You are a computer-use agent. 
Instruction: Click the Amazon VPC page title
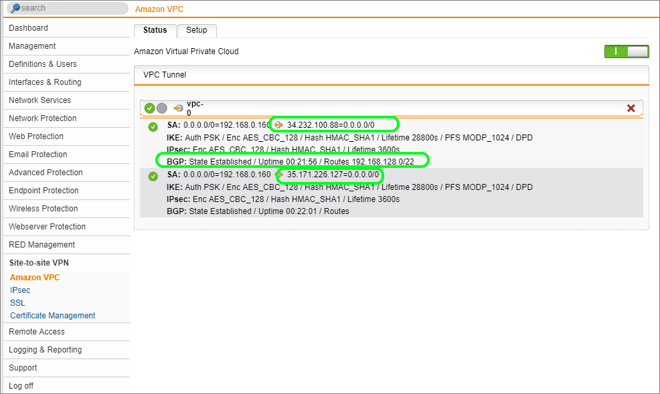point(159,9)
